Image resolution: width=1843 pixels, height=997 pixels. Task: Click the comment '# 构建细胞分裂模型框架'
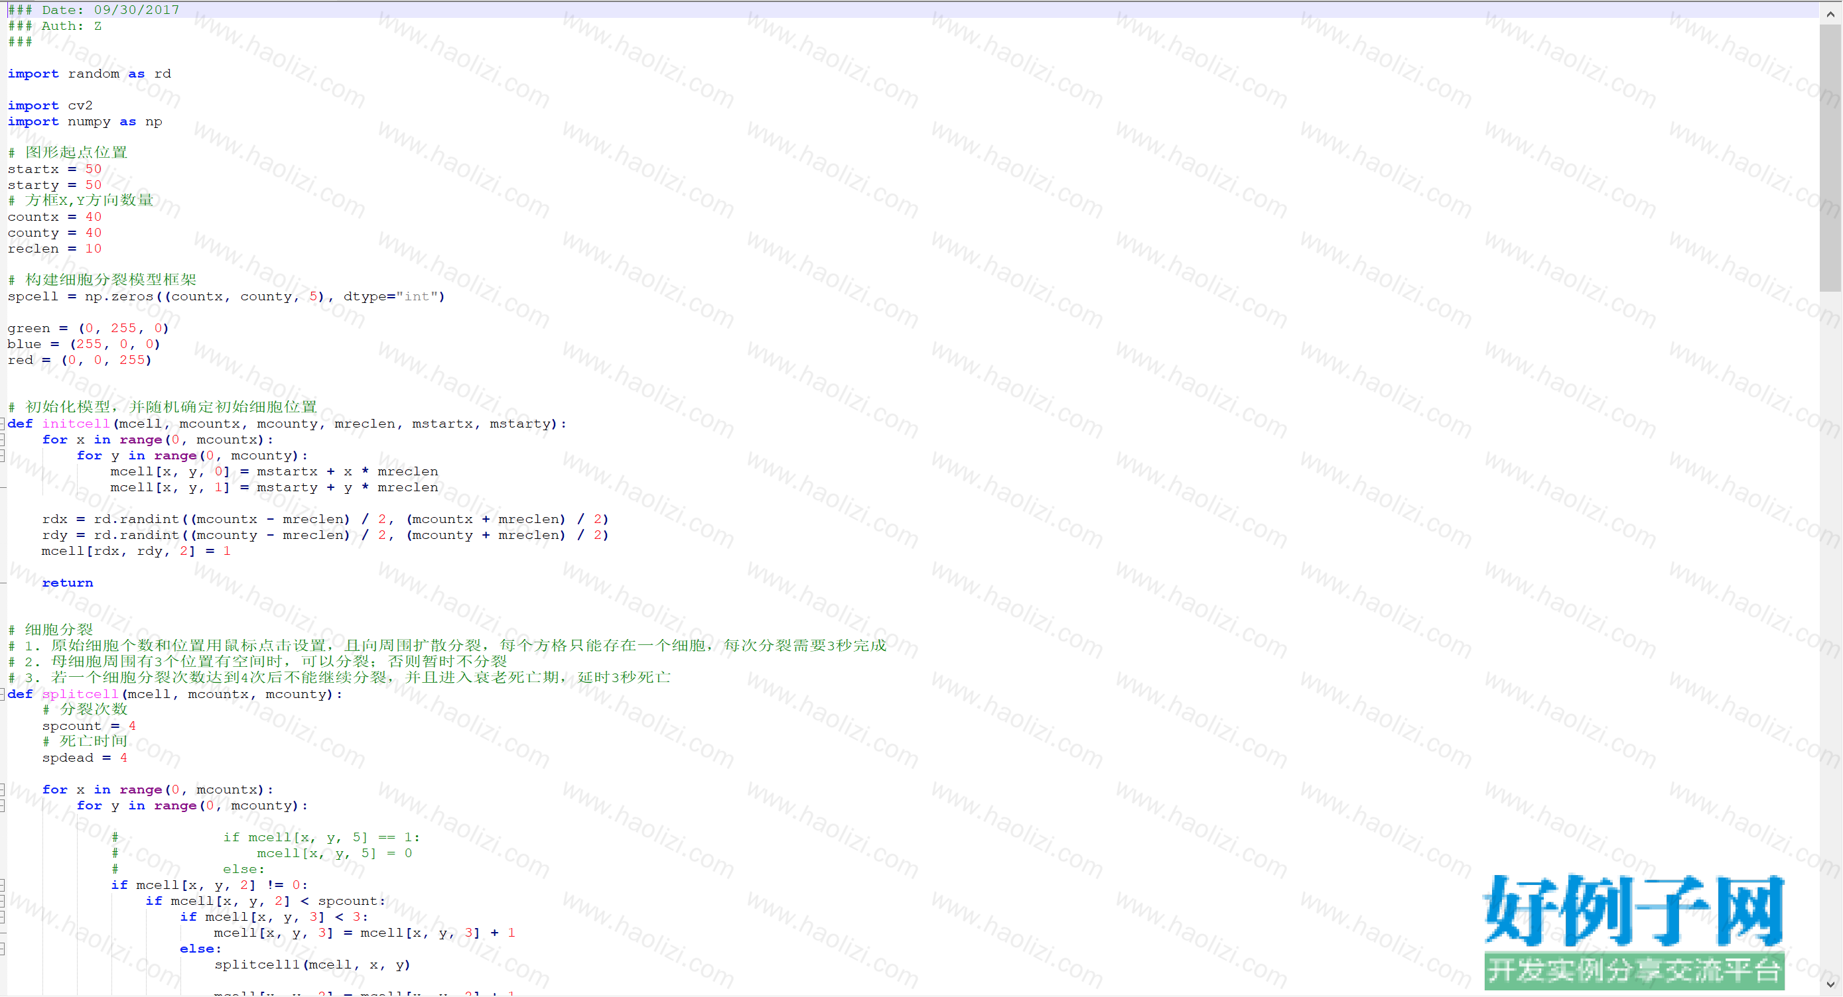(x=102, y=280)
